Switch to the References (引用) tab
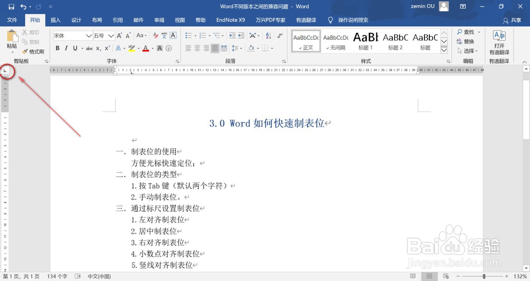The height and width of the screenshot is (281, 530). click(x=118, y=20)
